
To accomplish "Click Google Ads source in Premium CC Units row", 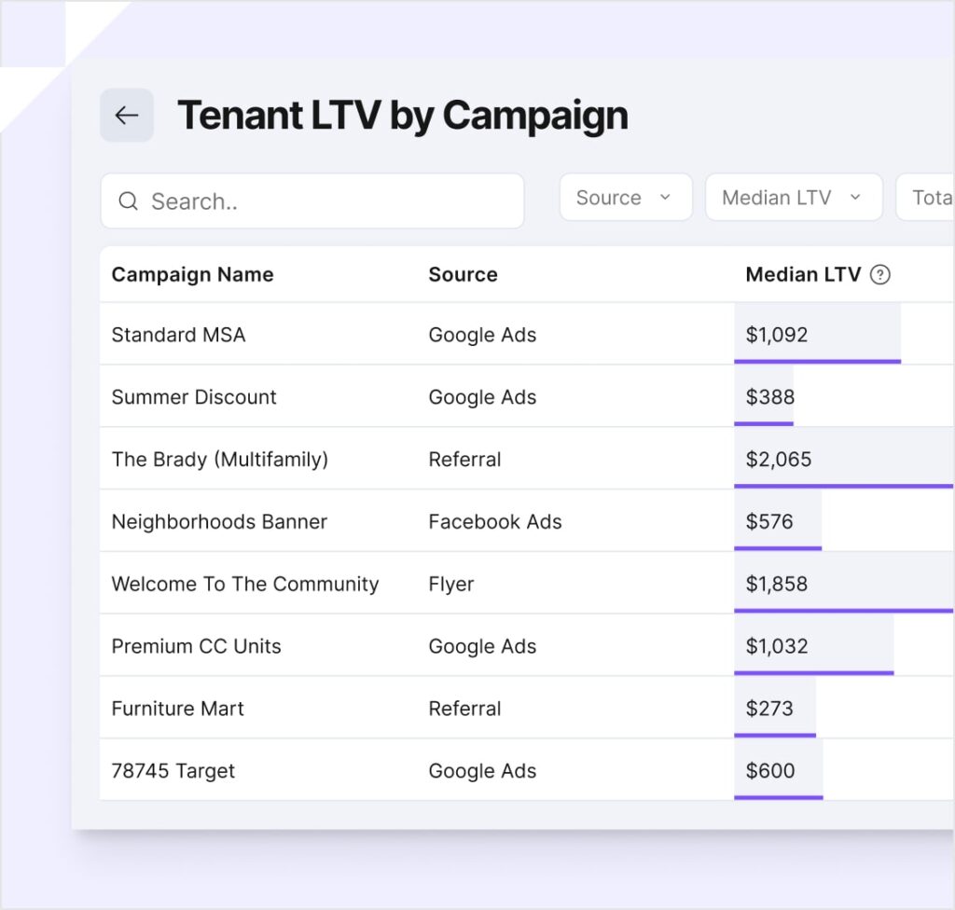I will point(482,646).
